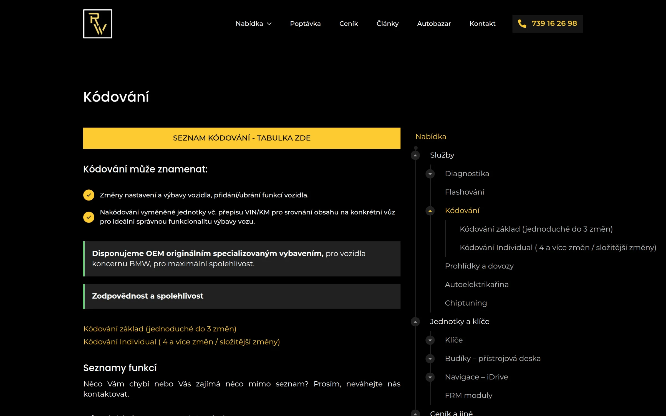Expand the Navigace – iDrive arrow

[x=430, y=377]
